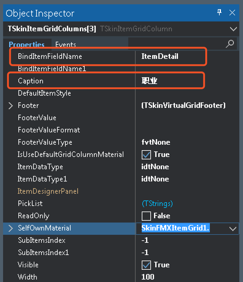Select the Properties tab

pyautogui.click(x=27, y=44)
